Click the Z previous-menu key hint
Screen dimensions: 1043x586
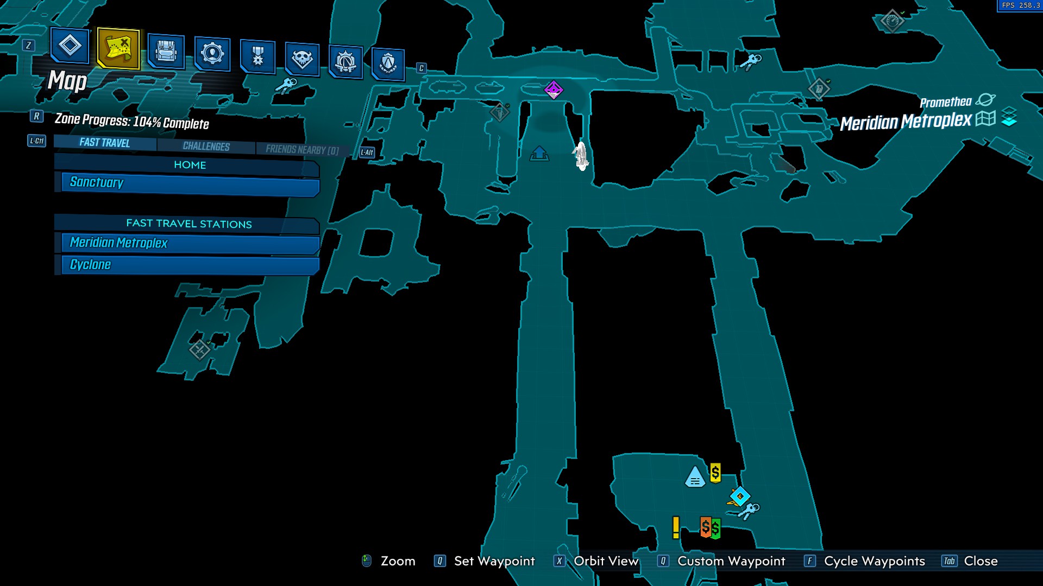point(29,45)
